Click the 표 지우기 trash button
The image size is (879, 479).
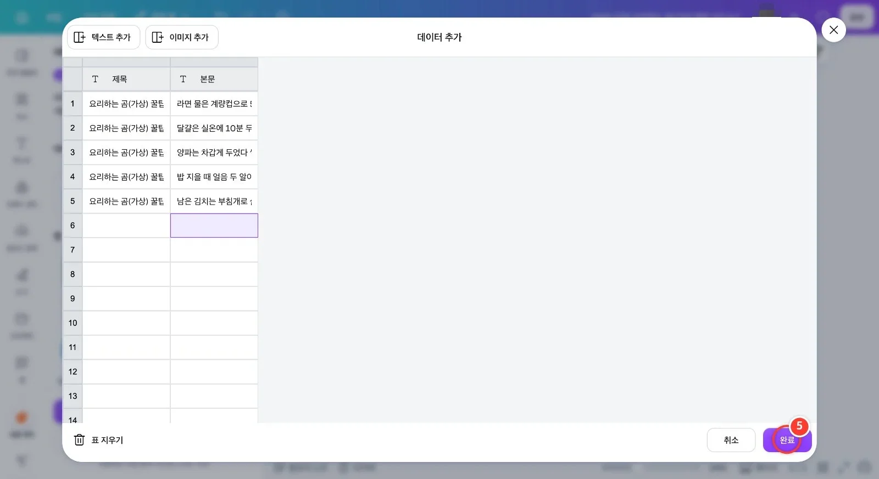[99, 440]
